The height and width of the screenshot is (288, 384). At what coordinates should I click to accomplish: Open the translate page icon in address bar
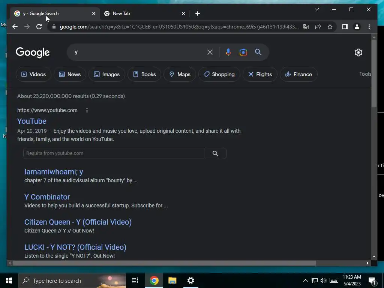pos(306,27)
